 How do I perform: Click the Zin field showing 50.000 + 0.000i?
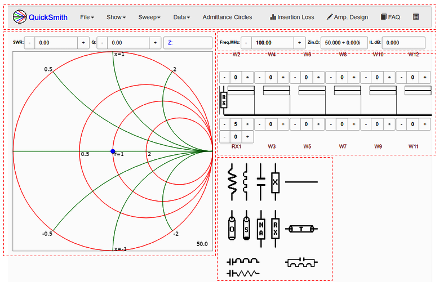(344, 43)
